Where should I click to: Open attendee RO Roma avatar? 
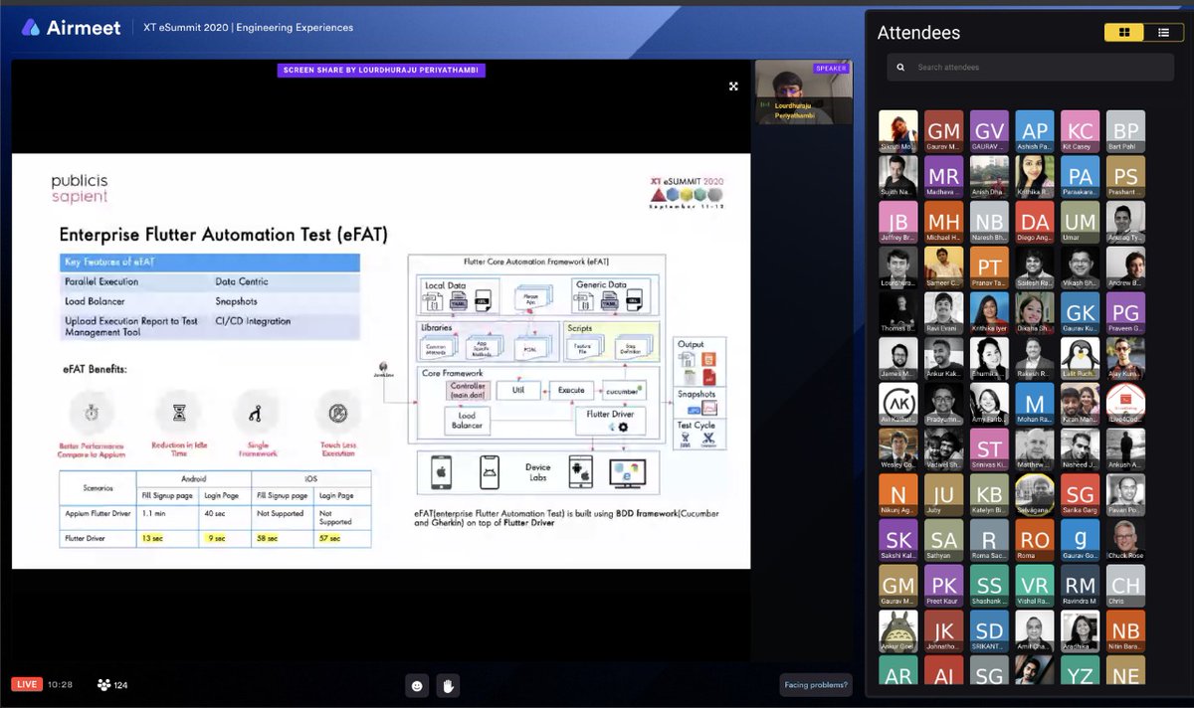(x=1035, y=541)
